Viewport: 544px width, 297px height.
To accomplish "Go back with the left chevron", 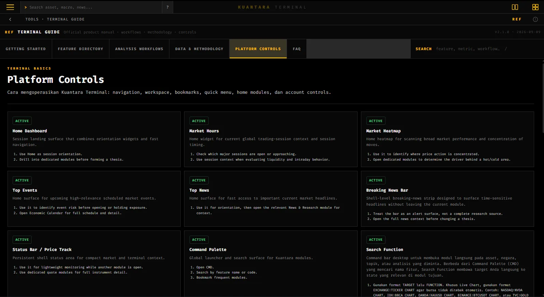I will point(10,19).
